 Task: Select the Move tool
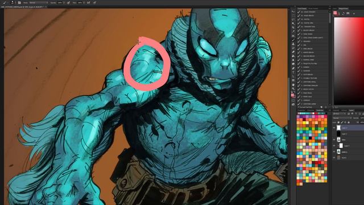[x=293, y=11]
